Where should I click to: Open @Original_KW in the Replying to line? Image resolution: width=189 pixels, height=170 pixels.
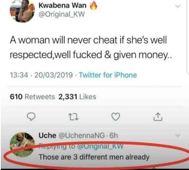pyautogui.click(x=100, y=146)
